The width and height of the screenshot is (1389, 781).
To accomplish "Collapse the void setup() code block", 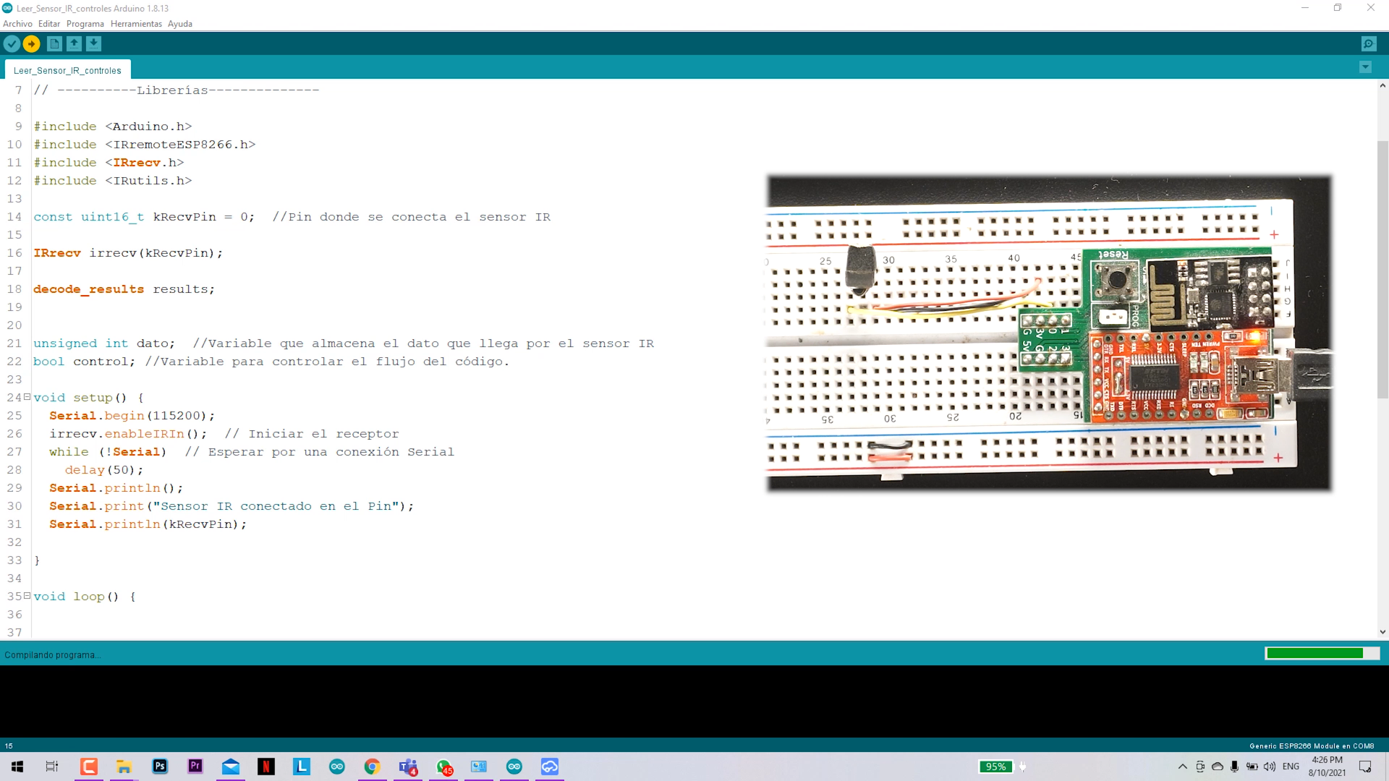I will click(27, 397).
